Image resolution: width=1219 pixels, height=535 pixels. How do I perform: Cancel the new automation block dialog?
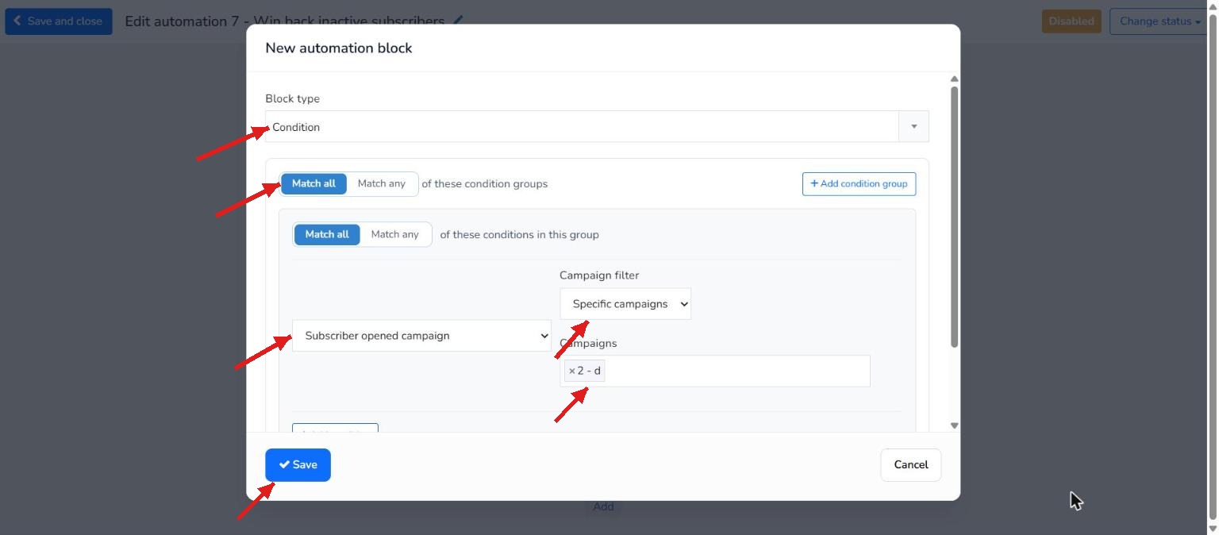click(x=910, y=465)
